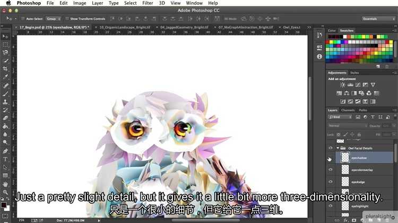Select the Spot Healing Brush tool
The image size is (398, 223).
coord(5,85)
